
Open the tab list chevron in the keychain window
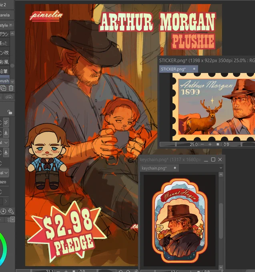pos(221,168)
